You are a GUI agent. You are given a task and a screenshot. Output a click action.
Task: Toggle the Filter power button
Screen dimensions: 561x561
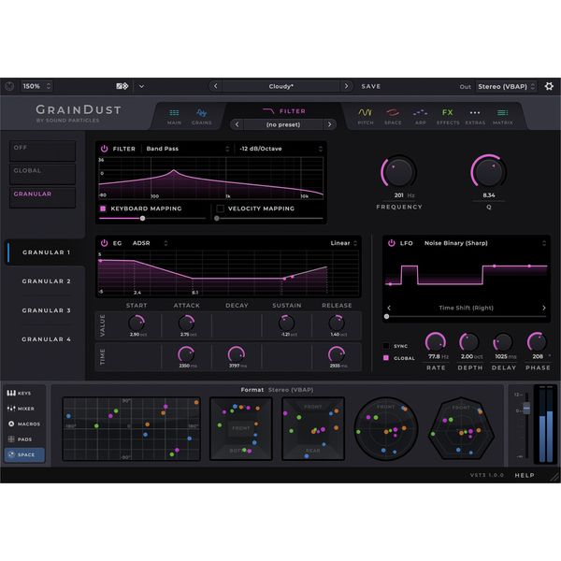104,149
